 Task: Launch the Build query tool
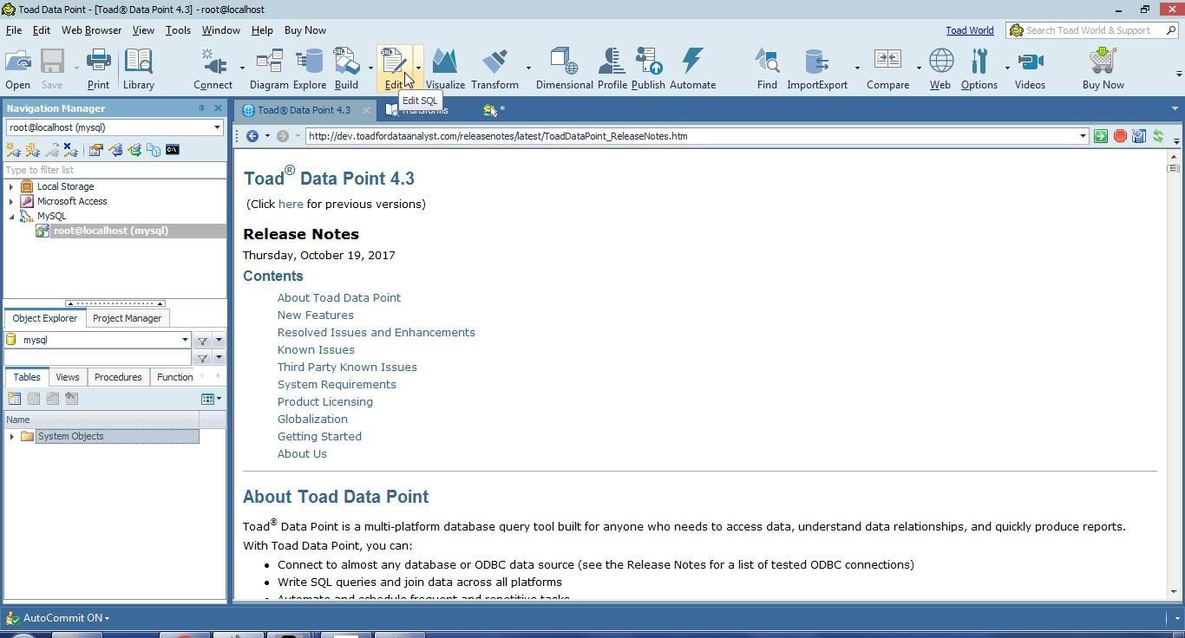346,68
